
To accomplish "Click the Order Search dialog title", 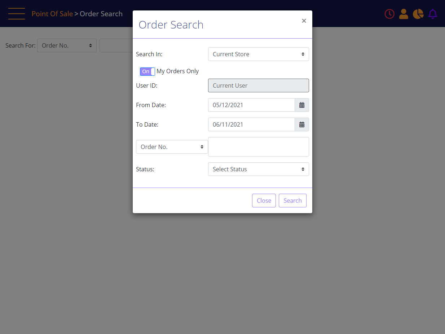I will point(171,25).
